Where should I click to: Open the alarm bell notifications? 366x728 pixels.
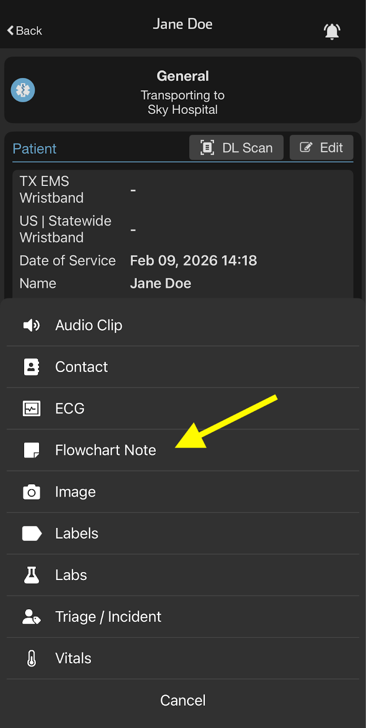[x=332, y=31]
